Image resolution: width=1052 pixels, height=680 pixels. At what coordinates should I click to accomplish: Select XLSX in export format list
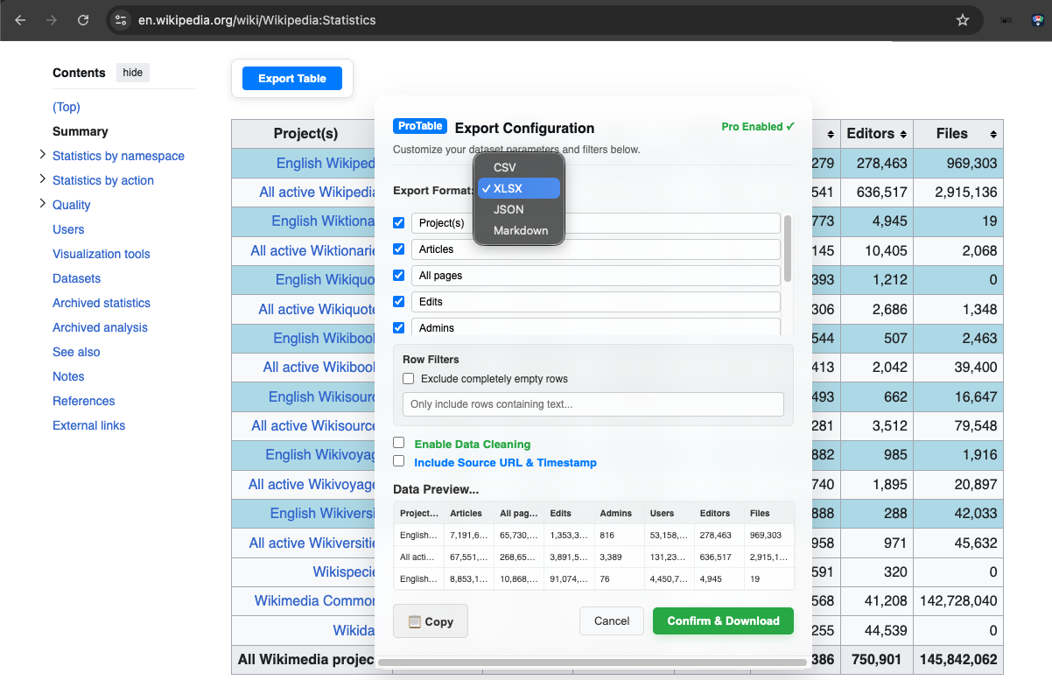[x=518, y=188]
